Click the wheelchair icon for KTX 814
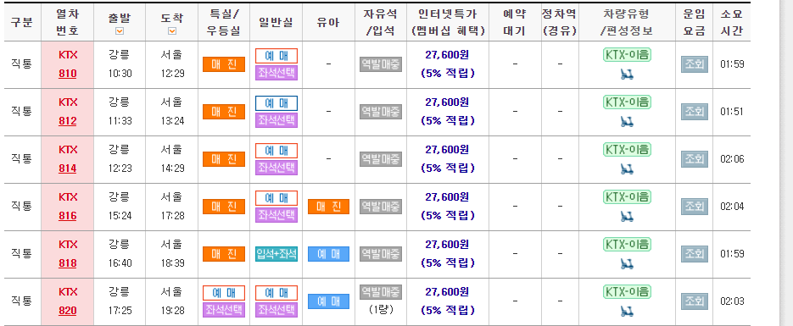 627,169
